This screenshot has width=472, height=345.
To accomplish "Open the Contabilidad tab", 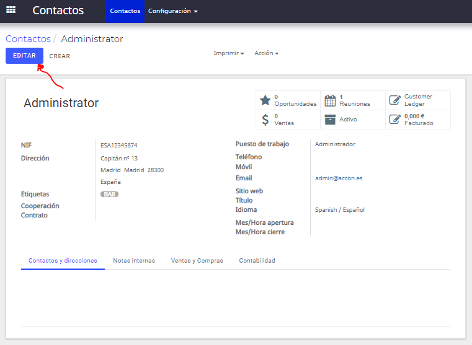I will click(x=257, y=261).
